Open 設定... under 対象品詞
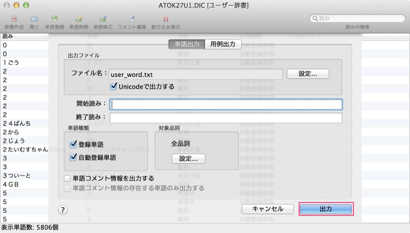 point(188,159)
